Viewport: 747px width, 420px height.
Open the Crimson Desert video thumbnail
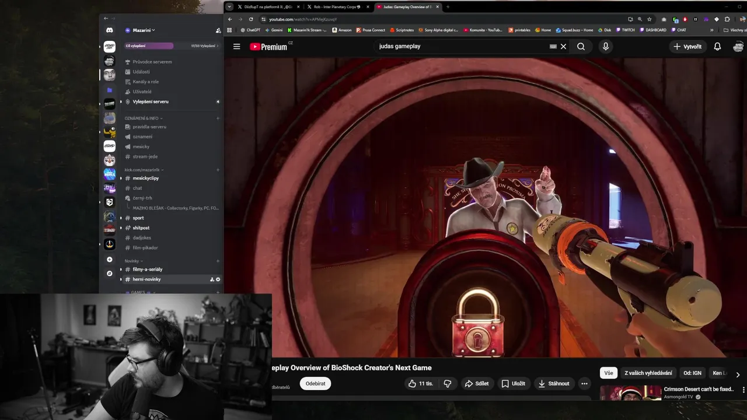click(x=630, y=393)
